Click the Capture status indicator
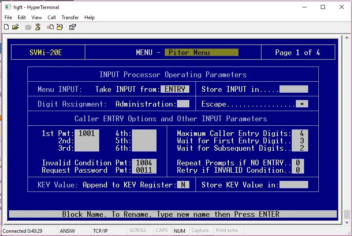352x236 pixels. point(200,230)
